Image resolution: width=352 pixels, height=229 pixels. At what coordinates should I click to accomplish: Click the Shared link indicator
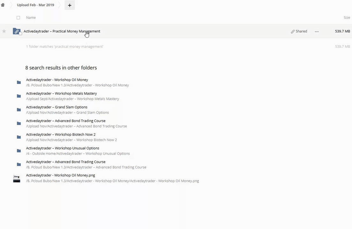pos(299,31)
